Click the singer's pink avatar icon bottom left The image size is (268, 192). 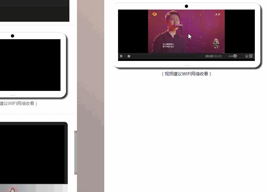(12, 190)
